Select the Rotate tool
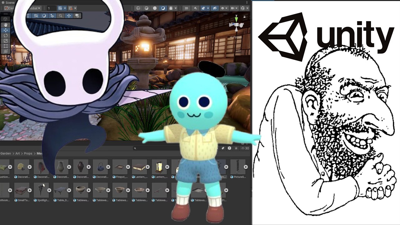The width and height of the screenshot is (400, 225). (x=6, y=36)
